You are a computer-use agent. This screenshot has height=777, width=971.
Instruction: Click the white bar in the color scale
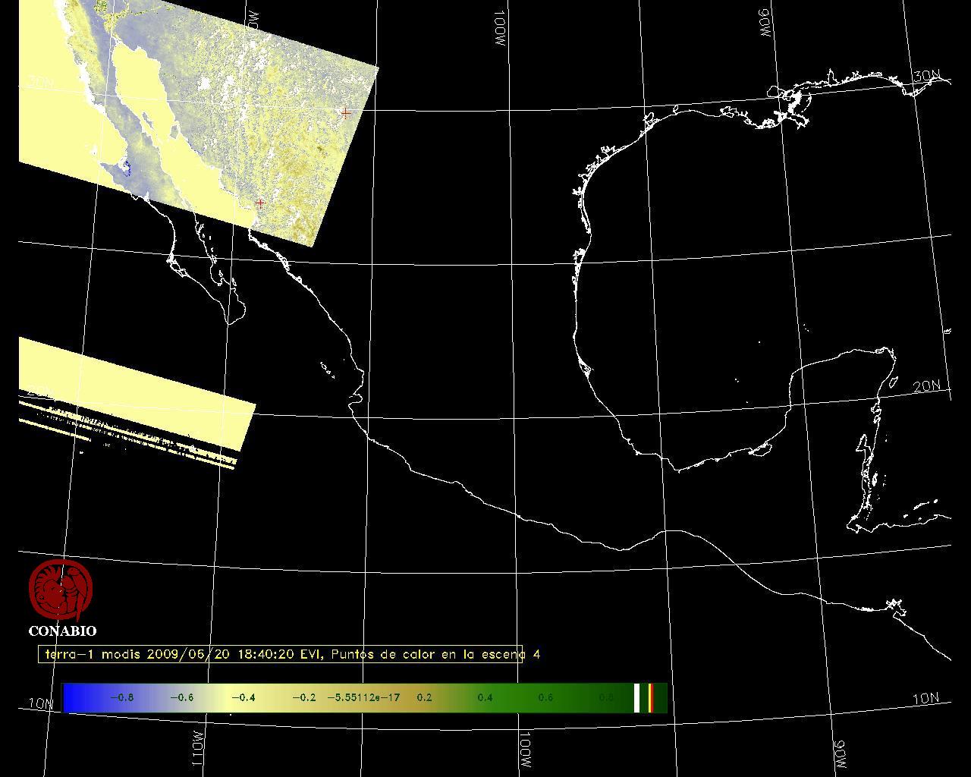[637, 698]
